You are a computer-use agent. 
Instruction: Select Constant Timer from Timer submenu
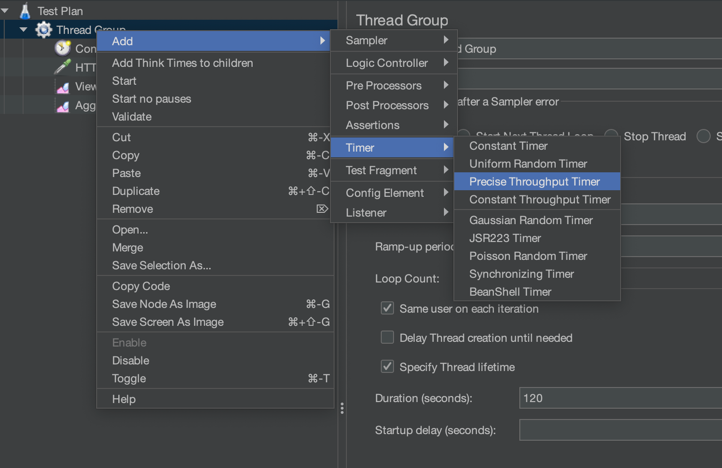pyautogui.click(x=537, y=146)
